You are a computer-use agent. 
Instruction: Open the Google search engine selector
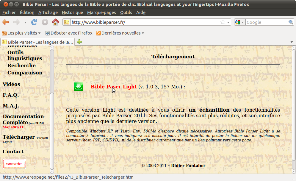click(x=239, y=22)
